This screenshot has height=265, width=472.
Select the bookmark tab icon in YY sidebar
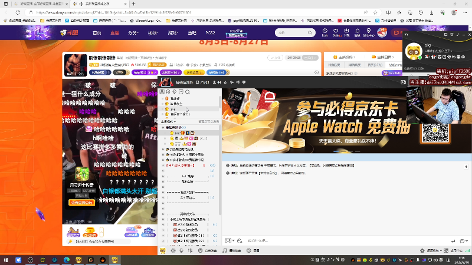[168, 92]
